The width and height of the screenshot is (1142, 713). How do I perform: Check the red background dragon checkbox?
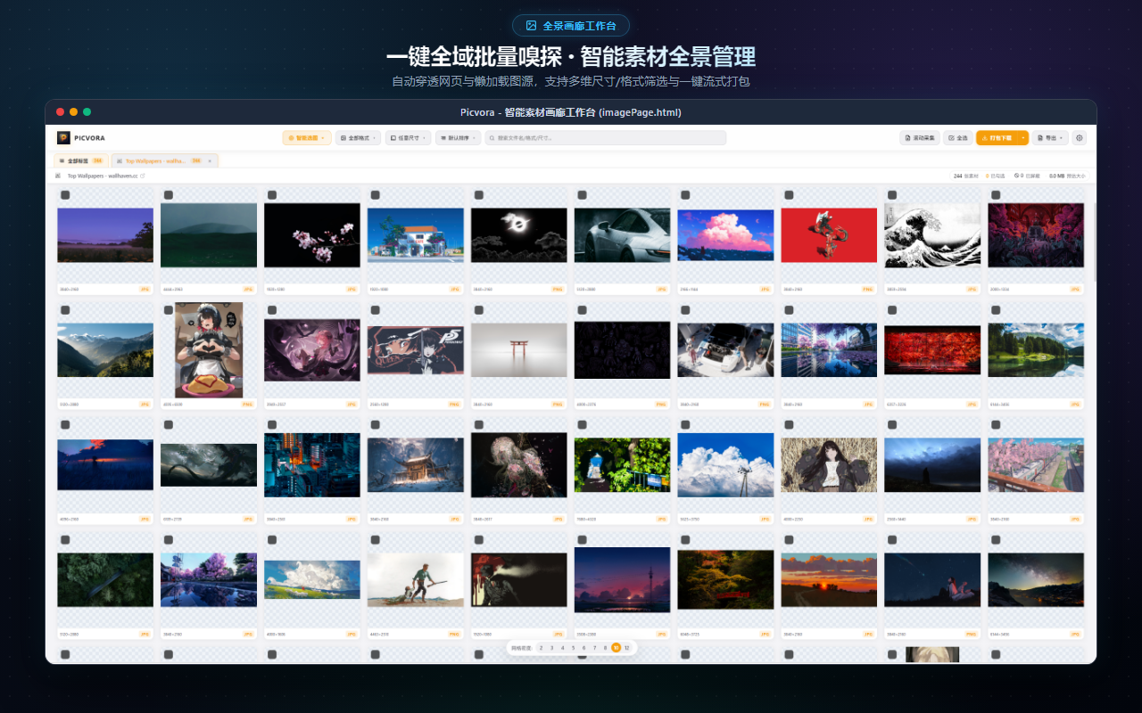pos(790,195)
